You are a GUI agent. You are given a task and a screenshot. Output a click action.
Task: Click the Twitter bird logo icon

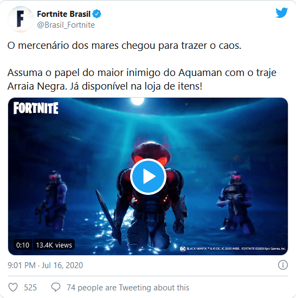(281, 12)
